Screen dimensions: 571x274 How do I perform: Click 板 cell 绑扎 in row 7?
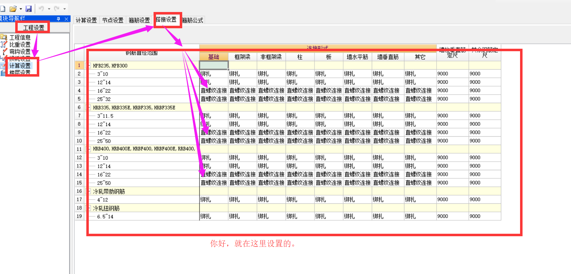pos(329,116)
